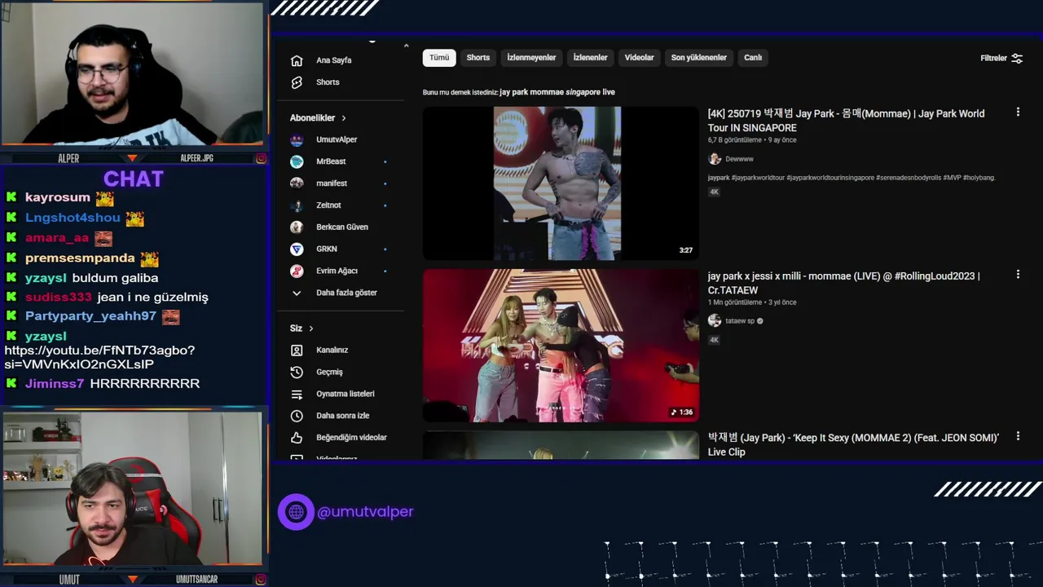
Task: Open the Filtreler filter sliders icon
Action: 1017,59
